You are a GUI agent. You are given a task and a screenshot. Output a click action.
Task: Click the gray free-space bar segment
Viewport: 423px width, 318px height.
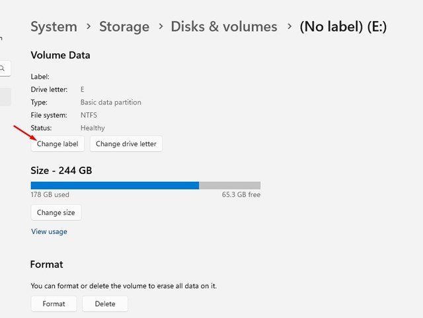click(x=229, y=186)
